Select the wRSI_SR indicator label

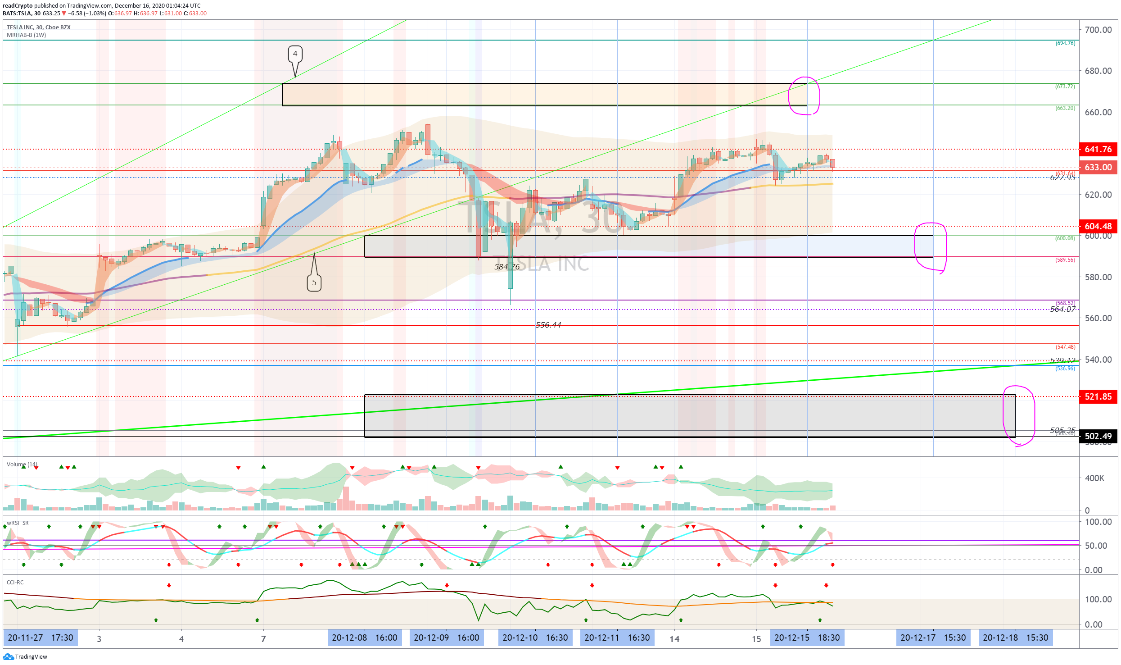pyautogui.click(x=18, y=523)
